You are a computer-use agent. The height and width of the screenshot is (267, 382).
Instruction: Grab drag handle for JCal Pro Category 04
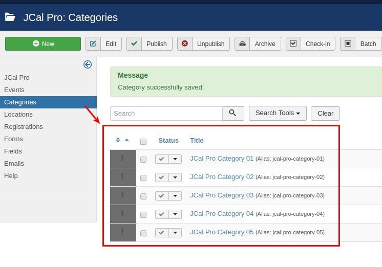pos(122,213)
